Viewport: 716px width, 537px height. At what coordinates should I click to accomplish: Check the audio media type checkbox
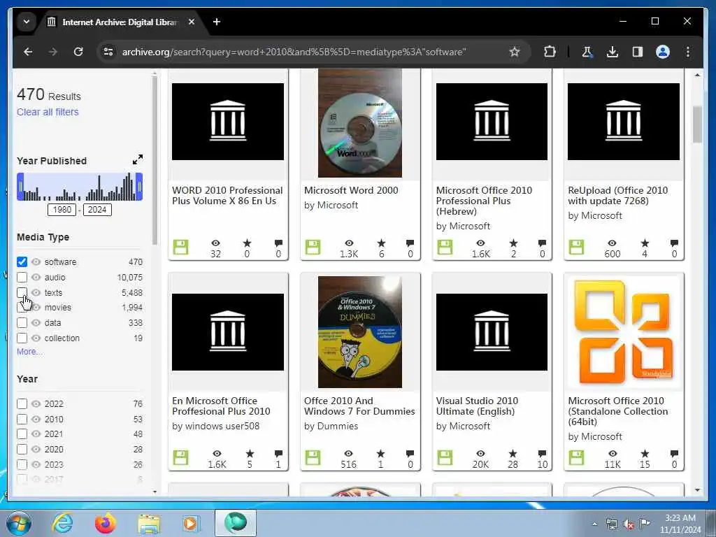pyautogui.click(x=22, y=277)
